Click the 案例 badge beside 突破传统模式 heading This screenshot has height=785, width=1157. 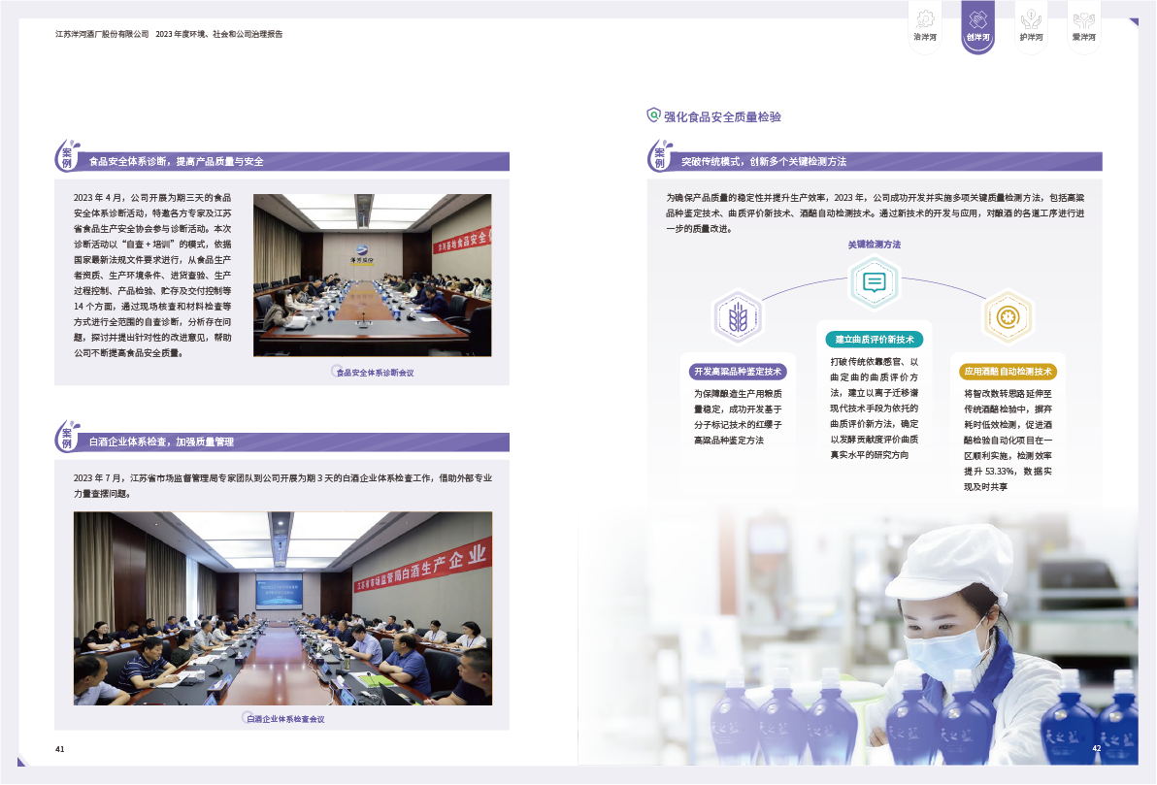(661, 157)
